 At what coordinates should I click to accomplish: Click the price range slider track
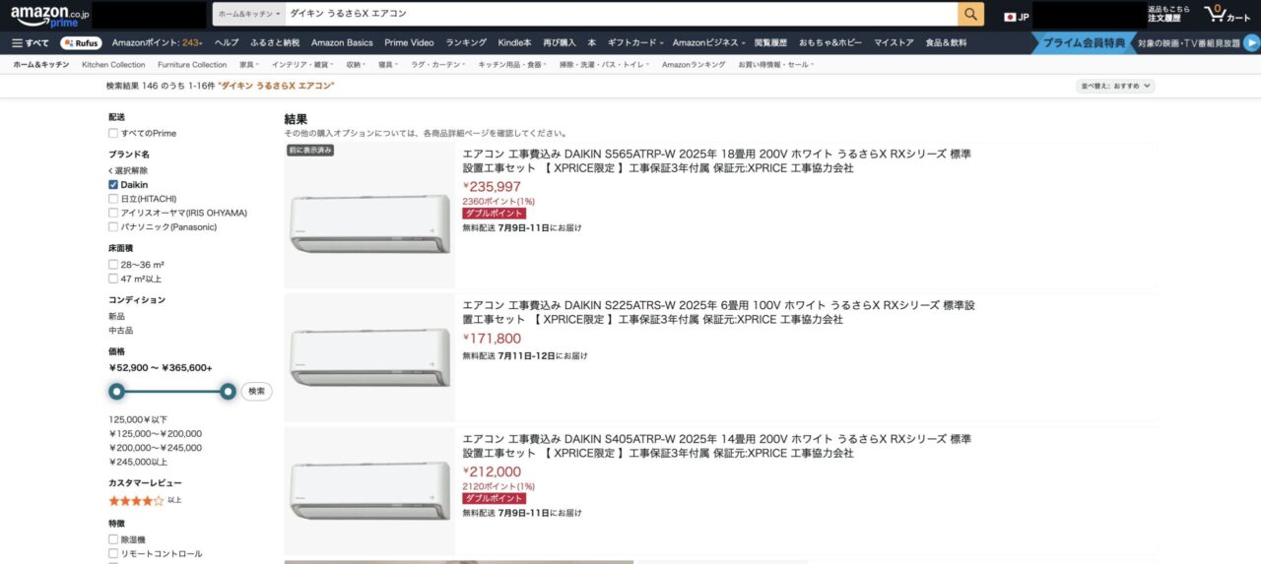click(x=172, y=391)
